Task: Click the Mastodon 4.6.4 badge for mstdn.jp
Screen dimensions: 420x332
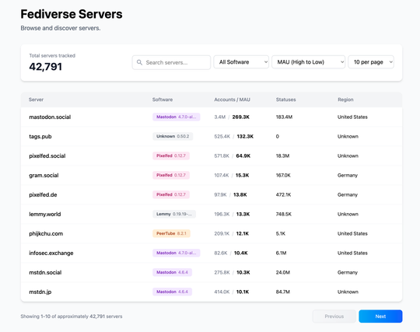Action: pos(172,292)
